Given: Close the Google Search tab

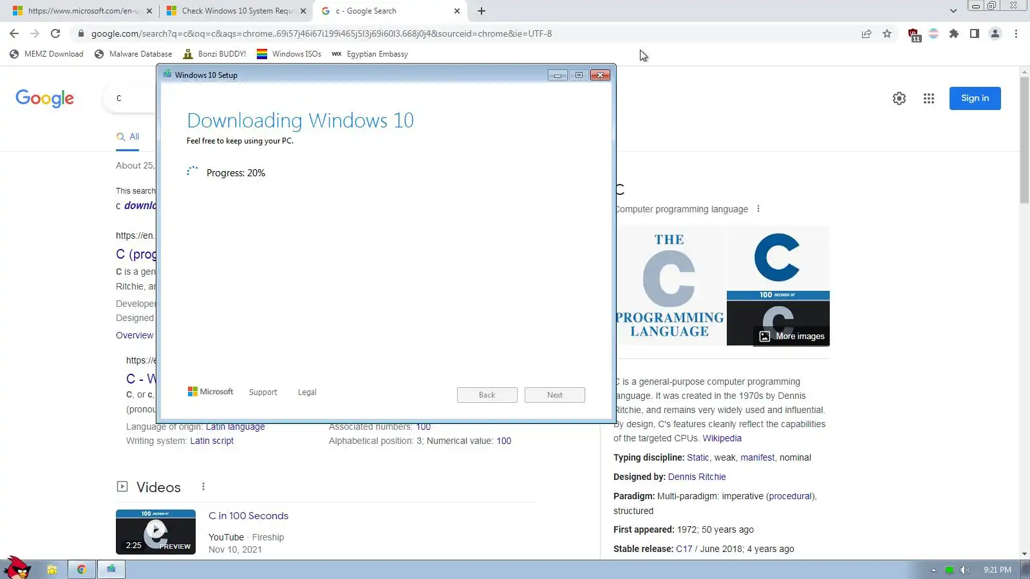Looking at the screenshot, I should coord(457,11).
